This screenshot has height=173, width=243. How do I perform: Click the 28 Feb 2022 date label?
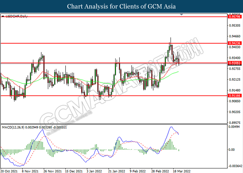[160, 171]
